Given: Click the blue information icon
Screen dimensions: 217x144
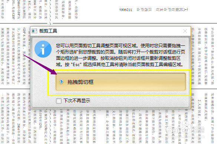Looking at the screenshot, I should coord(43,49).
